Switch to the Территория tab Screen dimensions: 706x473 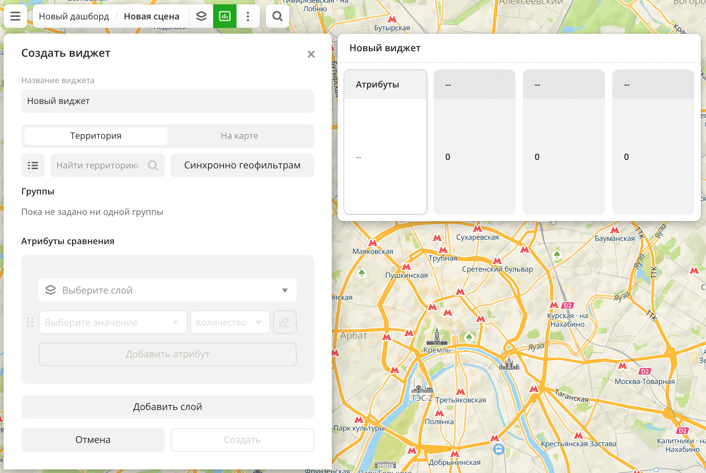coord(96,136)
